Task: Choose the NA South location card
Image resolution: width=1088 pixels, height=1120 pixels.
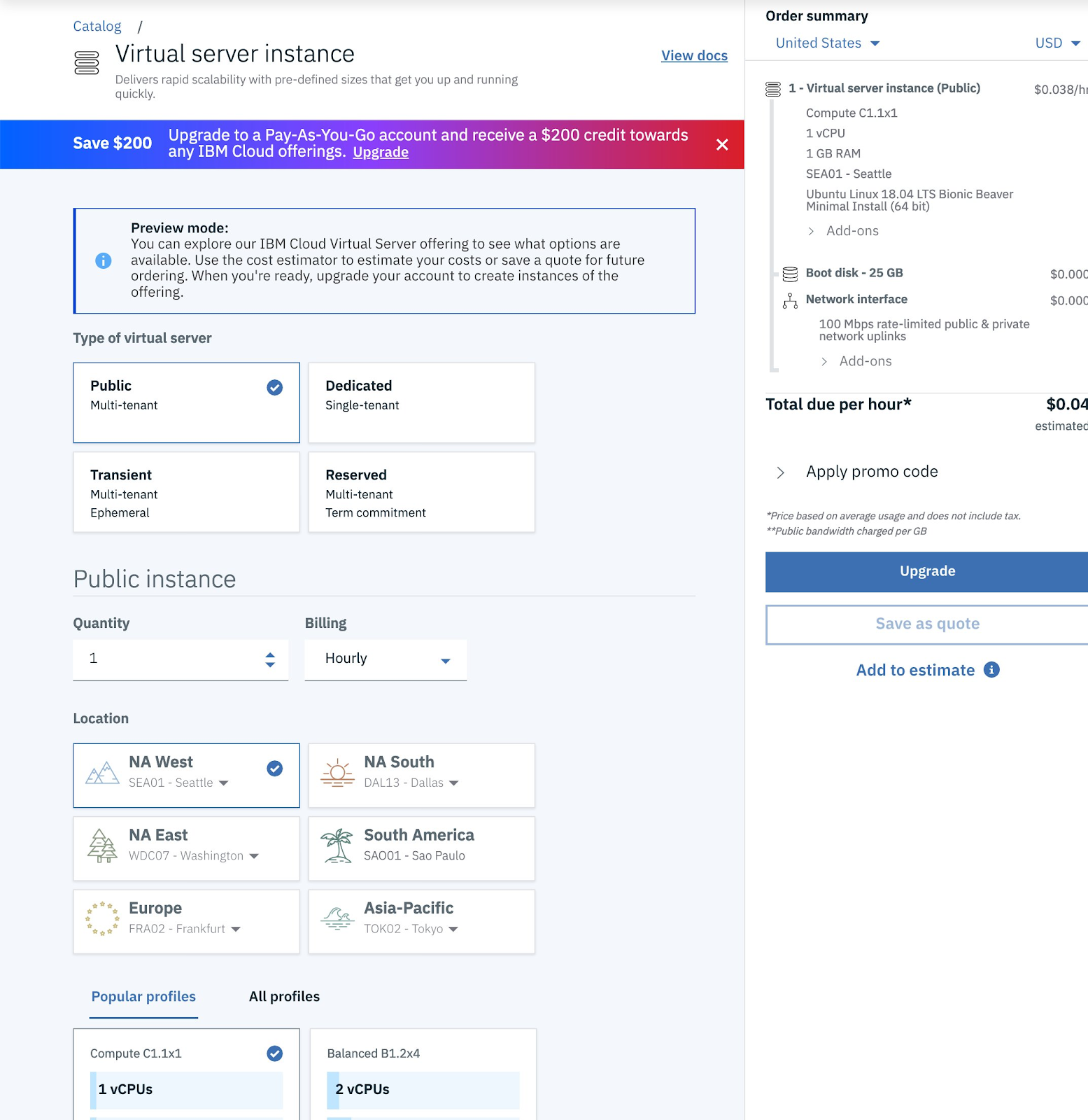Action: click(x=422, y=776)
